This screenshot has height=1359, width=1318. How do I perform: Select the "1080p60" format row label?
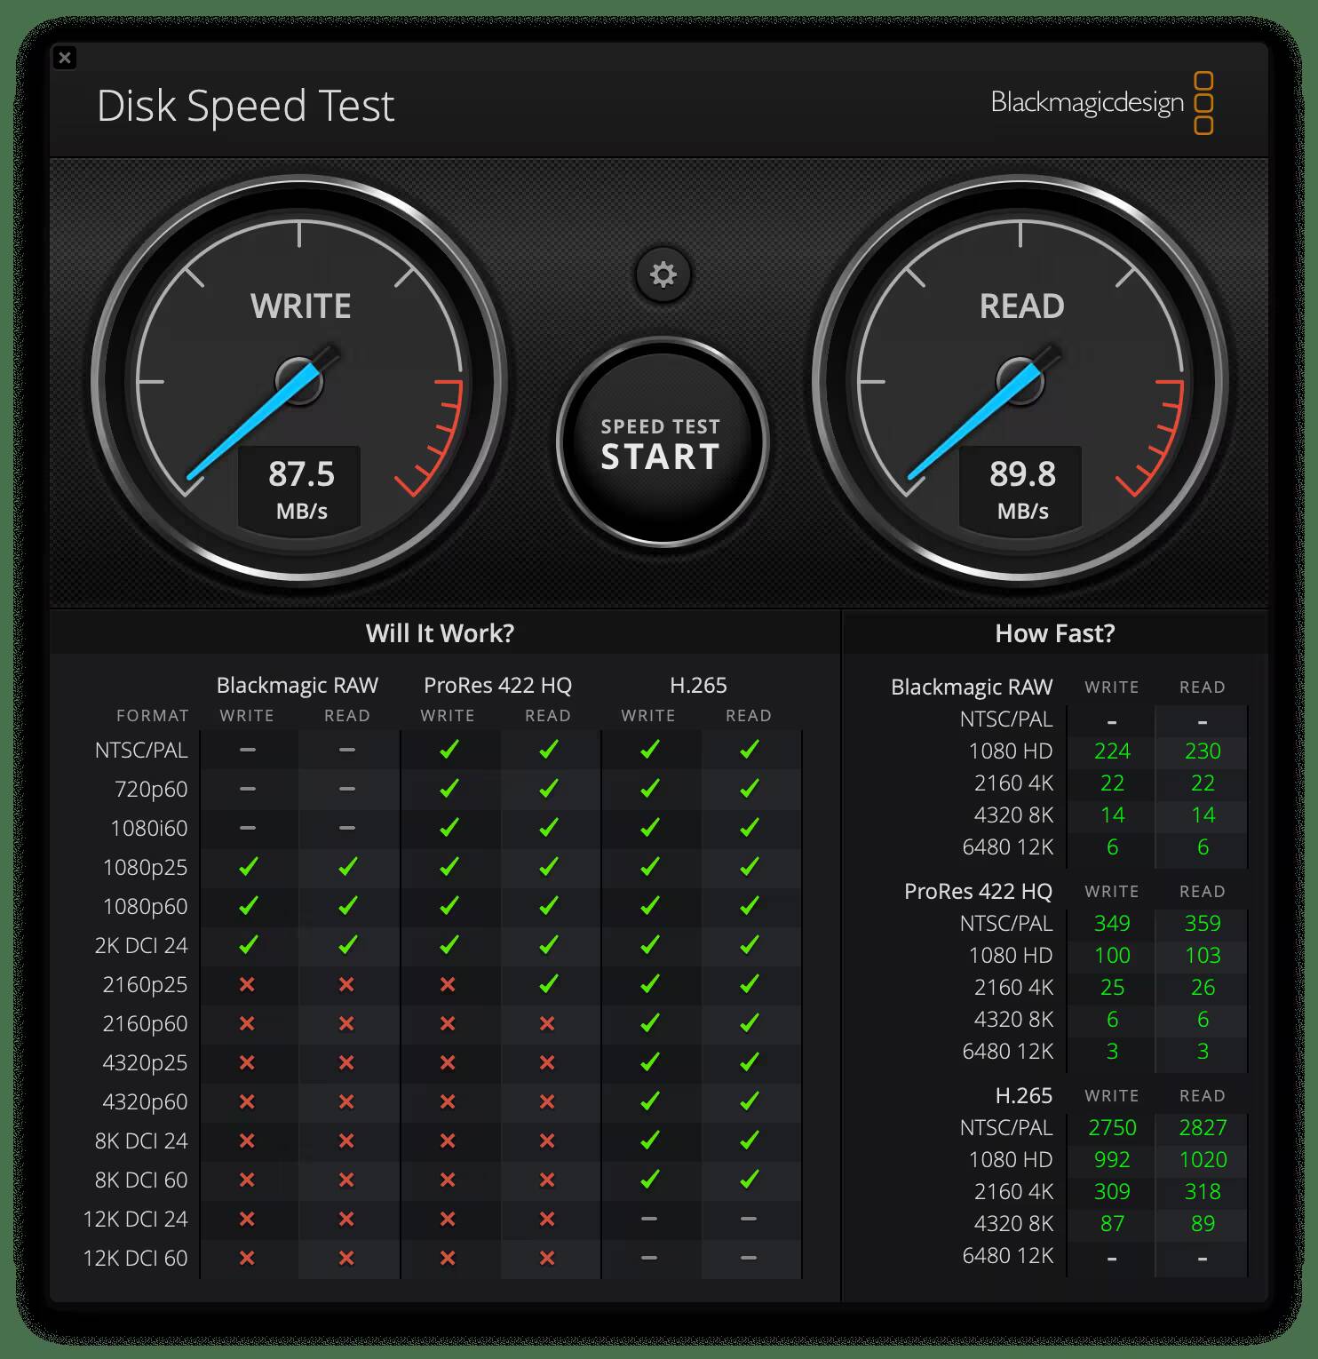click(146, 907)
